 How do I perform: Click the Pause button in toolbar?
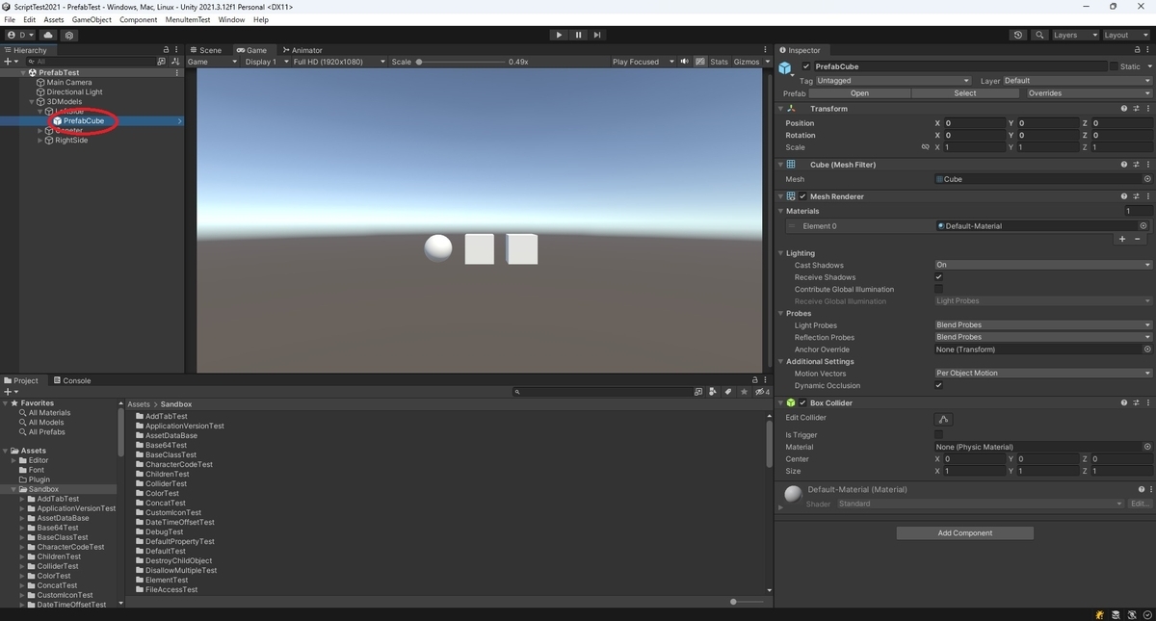(x=578, y=35)
